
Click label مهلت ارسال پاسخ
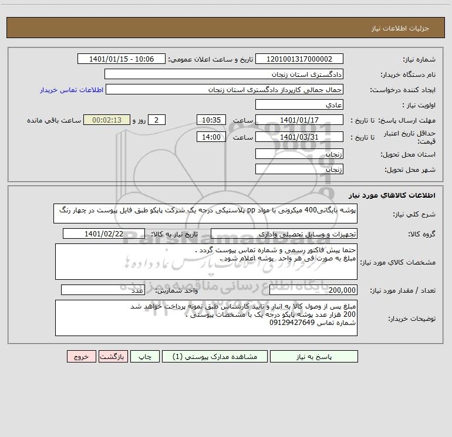coord(407,120)
